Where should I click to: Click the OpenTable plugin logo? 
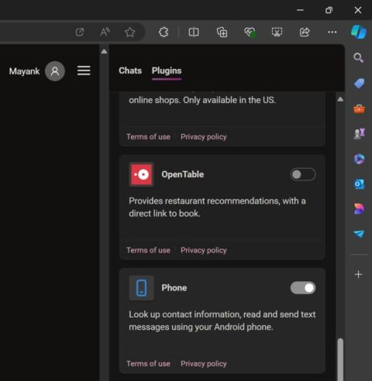pos(141,174)
